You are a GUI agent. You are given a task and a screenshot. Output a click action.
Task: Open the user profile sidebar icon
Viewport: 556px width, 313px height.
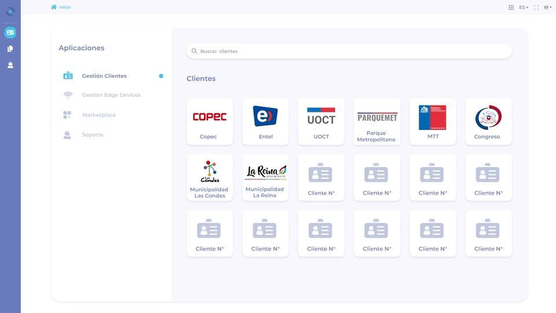10,65
